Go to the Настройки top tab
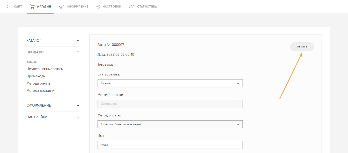The height and width of the screenshot is (153, 348). 109,6
